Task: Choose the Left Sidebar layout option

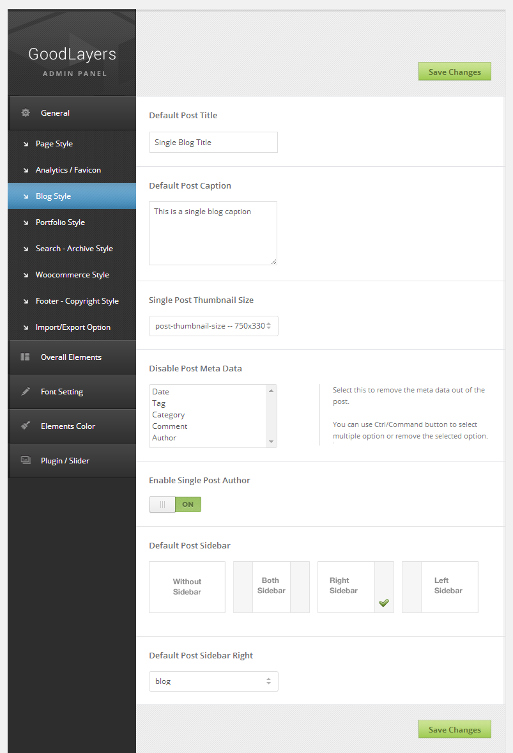Action: point(440,587)
